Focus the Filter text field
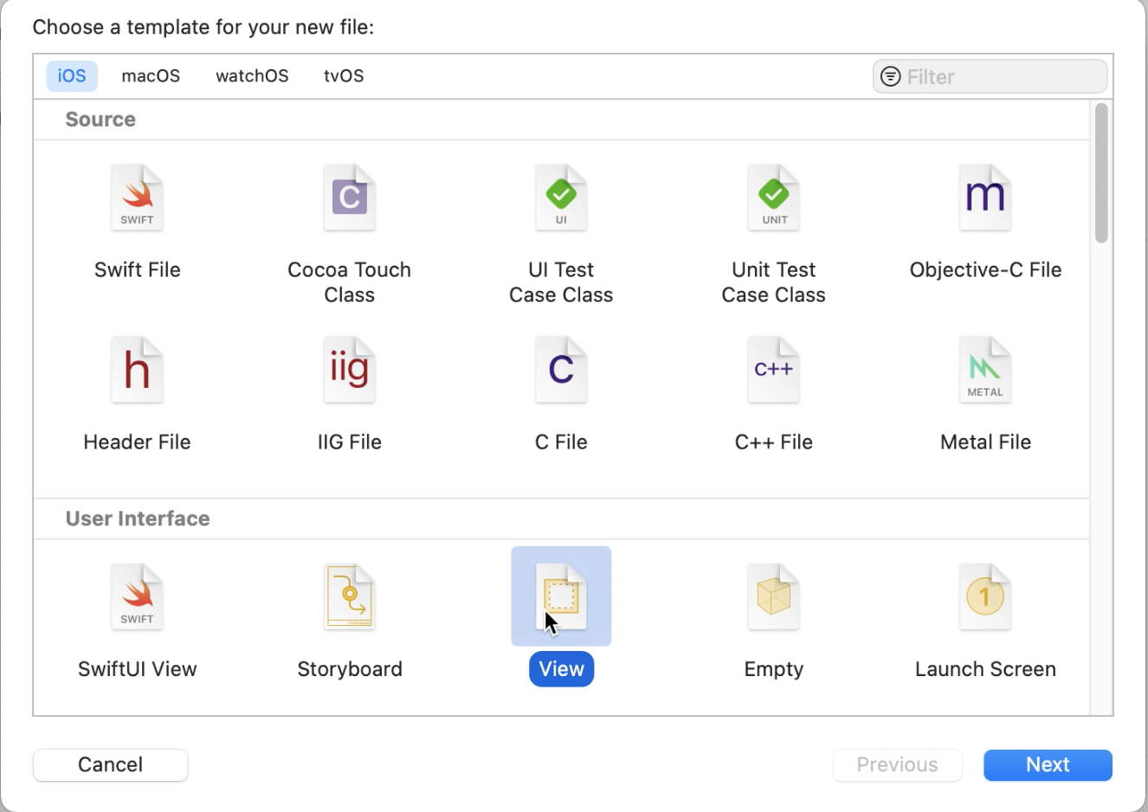Image resolution: width=1148 pixels, height=812 pixels. click(990, 77)
